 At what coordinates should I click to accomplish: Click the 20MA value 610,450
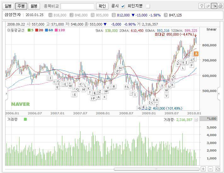pyautogui.click(x=137, y=31)
